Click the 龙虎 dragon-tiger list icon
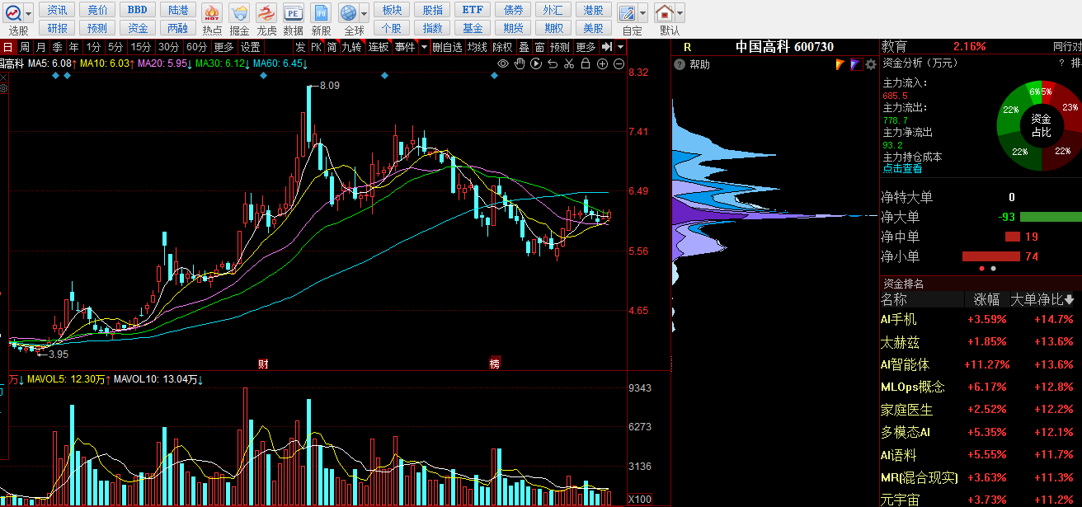 [266, 13]
